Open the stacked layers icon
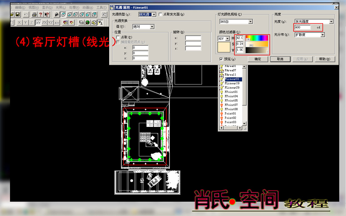Viewport: 346px width, 216px height. click(81, 22)
